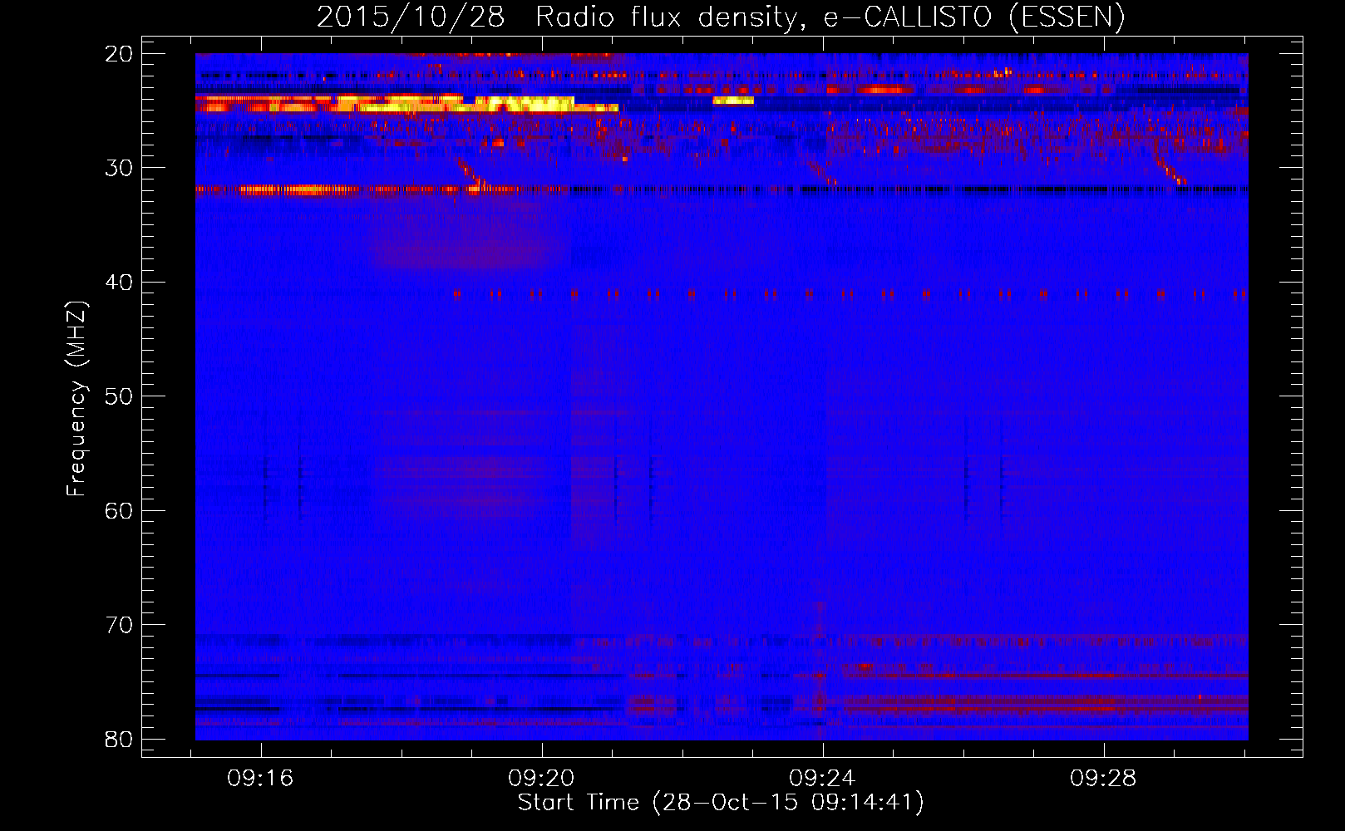Select the 09:20 time tick label
Image resolution: width=1345 pixels, height=831 pixels.
click(x=541, y=778)
